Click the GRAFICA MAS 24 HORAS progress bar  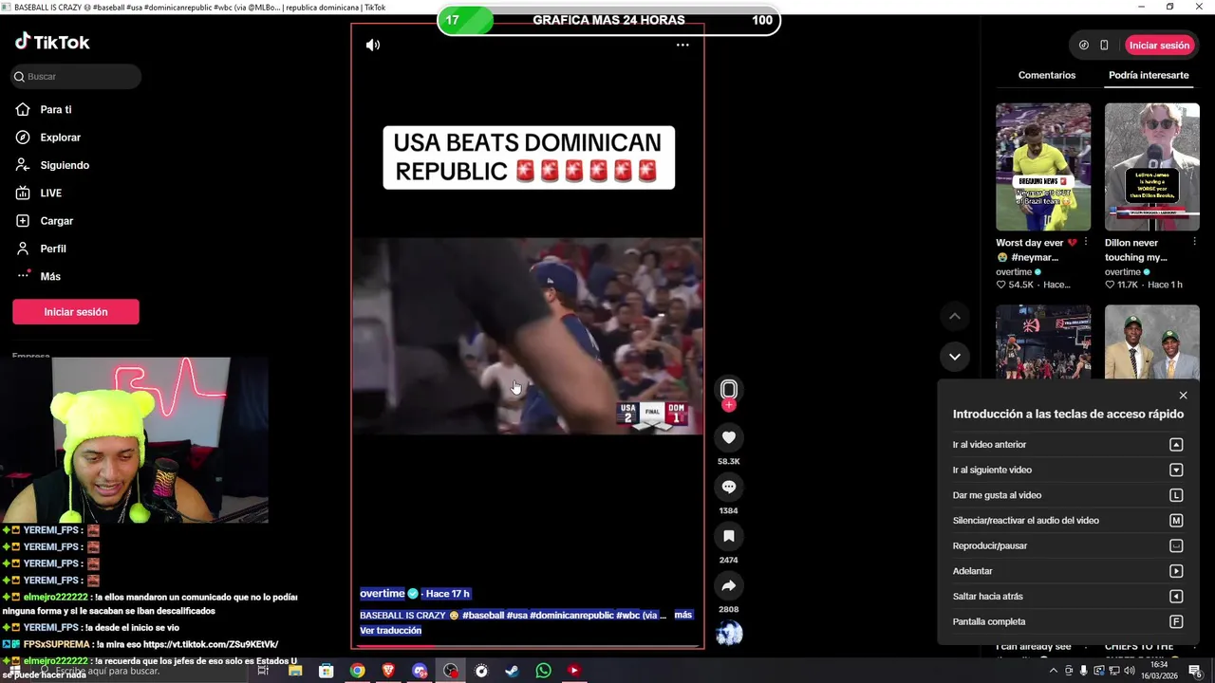(608, 20)
